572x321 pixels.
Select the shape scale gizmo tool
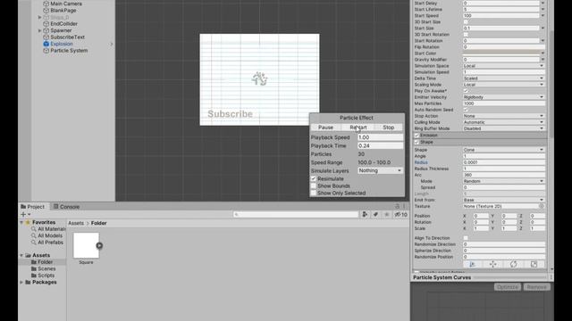(x=534, y=264)
